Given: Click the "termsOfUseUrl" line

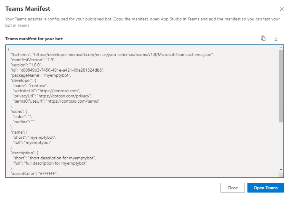Looking at the screenshot, I should point(56,101).
